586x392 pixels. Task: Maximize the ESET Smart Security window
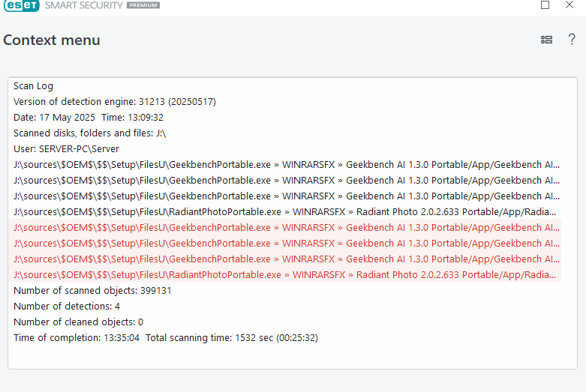click(545, 4)
